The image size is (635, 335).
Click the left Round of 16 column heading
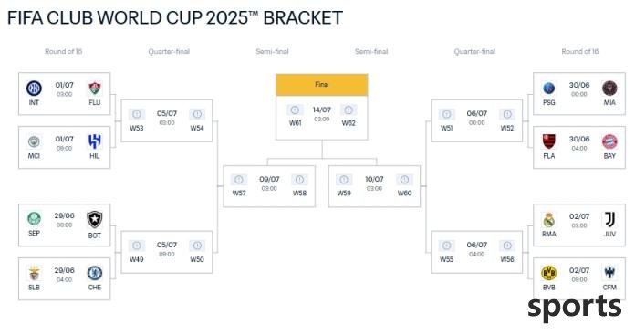coord(63,51)
